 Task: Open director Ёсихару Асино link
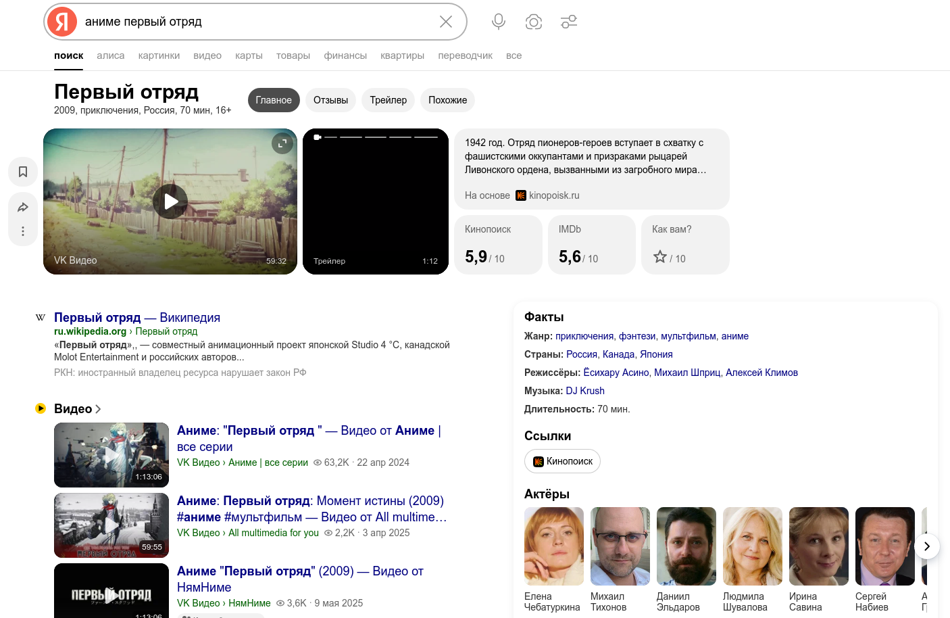616,373
